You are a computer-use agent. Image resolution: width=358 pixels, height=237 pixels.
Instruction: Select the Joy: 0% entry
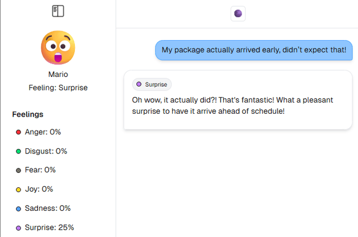click(39, 190)
